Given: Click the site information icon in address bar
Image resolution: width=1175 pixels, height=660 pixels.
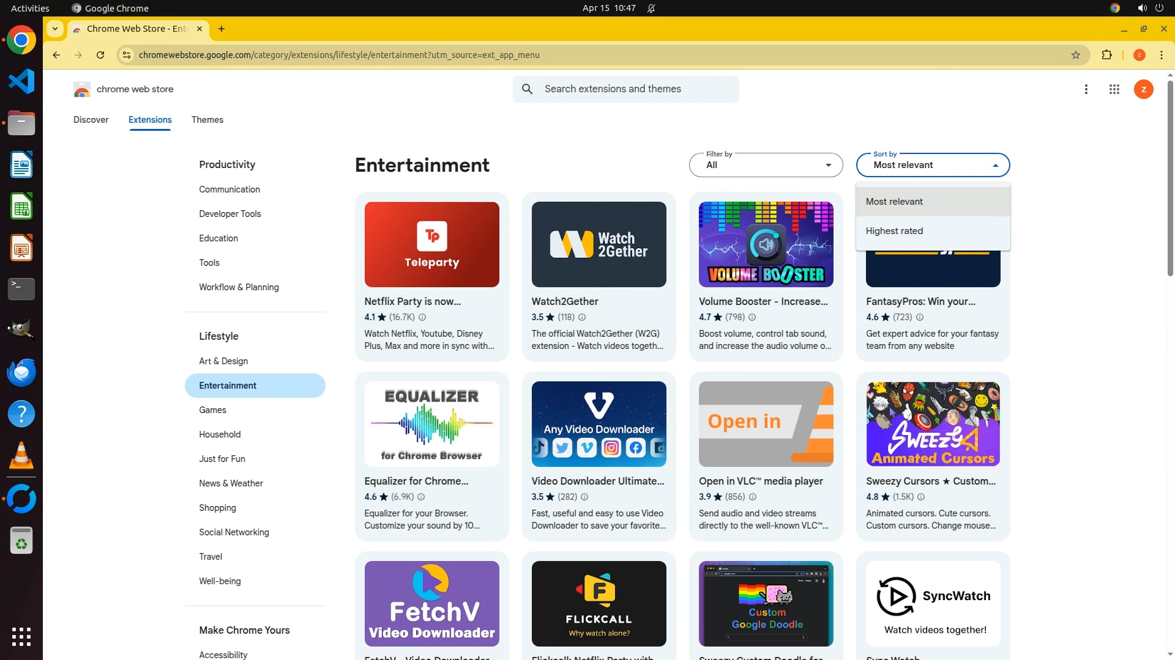Looking at the screenshot, I should coord(126,55).
